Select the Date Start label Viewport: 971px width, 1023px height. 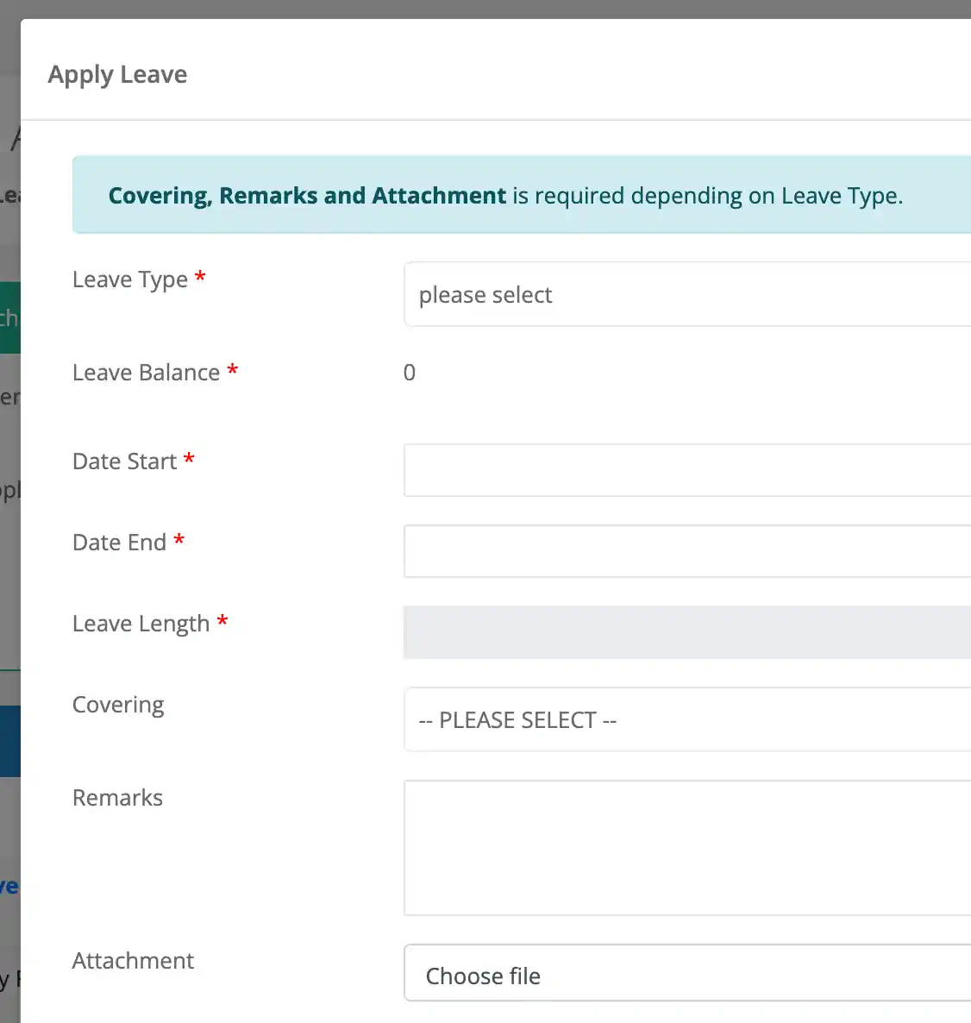(124, 461)
